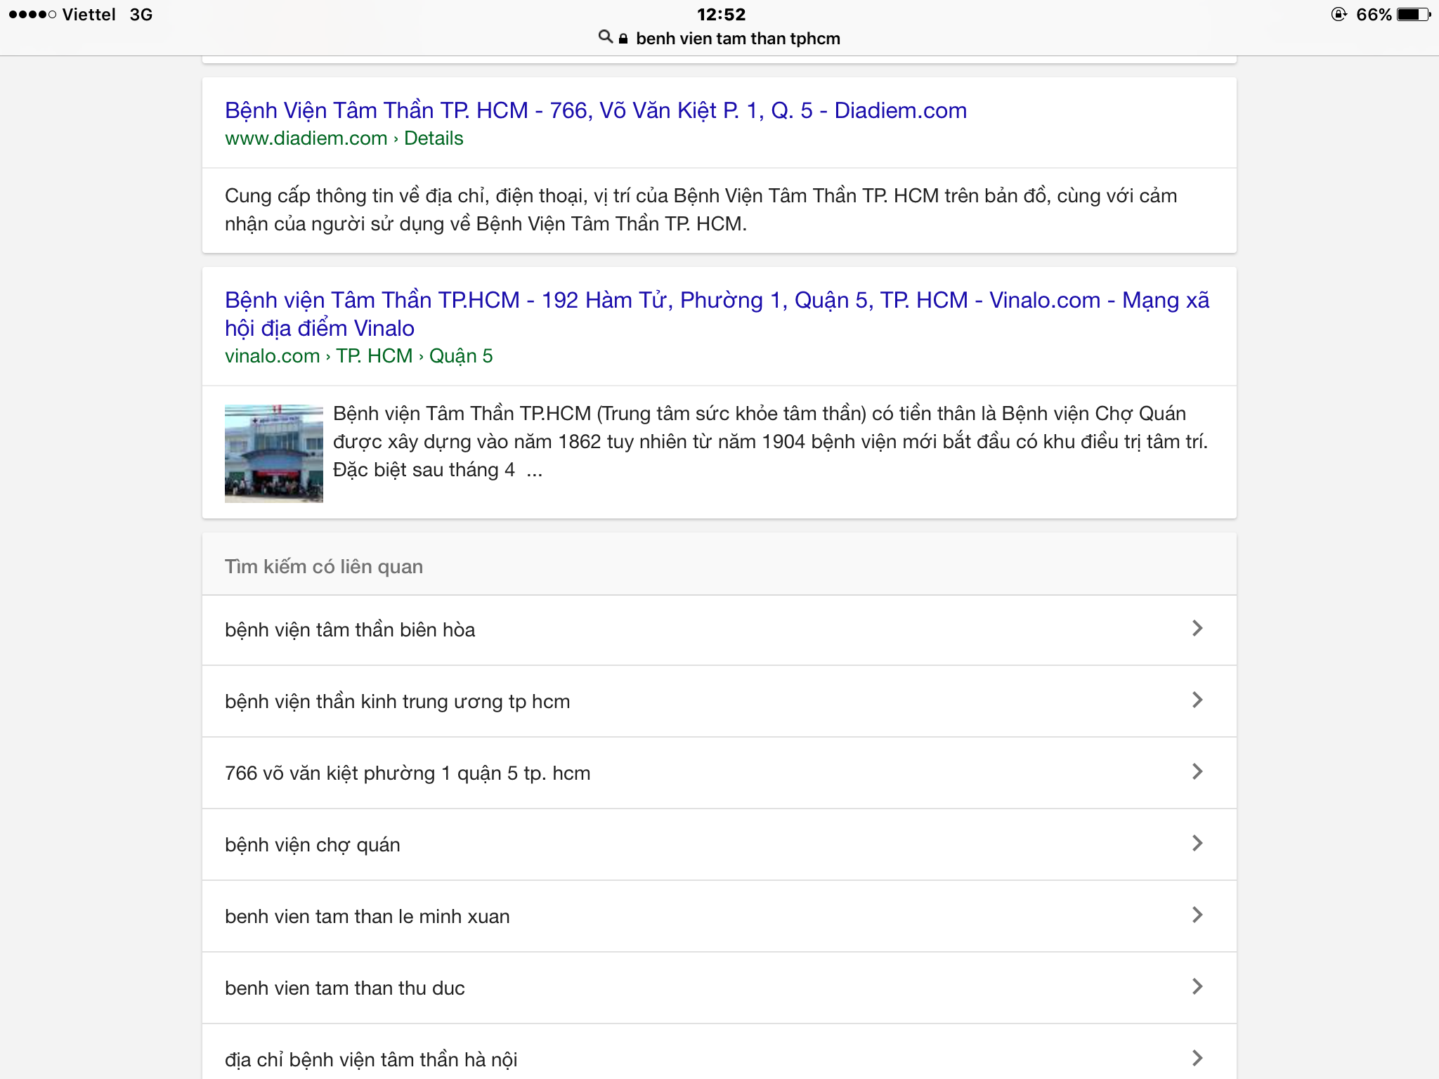Screen dimensions: 1439x1079
Task: Select địa chỉ bệnh viện tâm thần hà nội
Action: click(x=371, y=1059)
